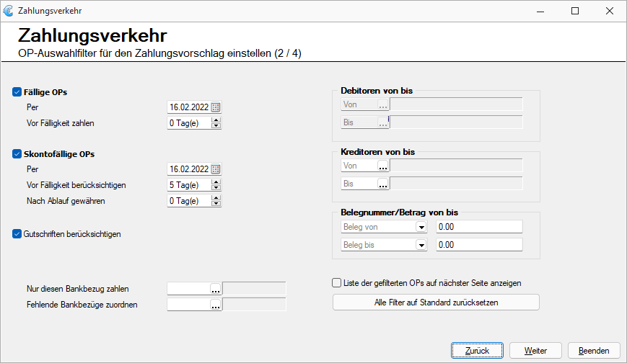Increase Vor Fälligkeit zahlen days

tap(216, 120)
